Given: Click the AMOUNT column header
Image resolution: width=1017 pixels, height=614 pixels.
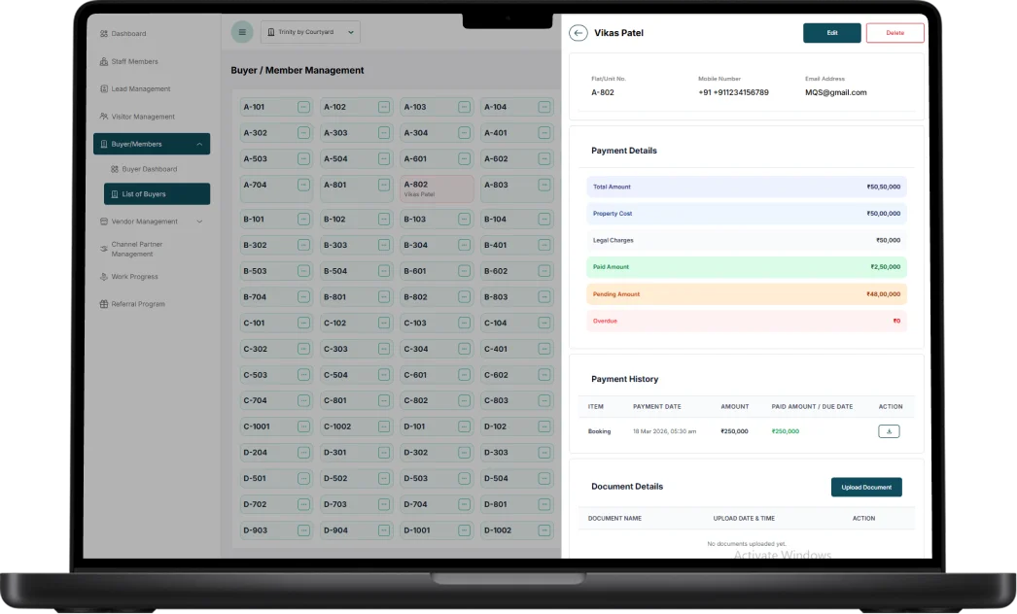Looking at the screenshot, I should pyautogui.click(x=735, y=406).
